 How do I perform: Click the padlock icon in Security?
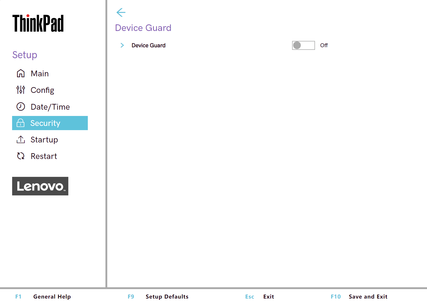[21, 123]
